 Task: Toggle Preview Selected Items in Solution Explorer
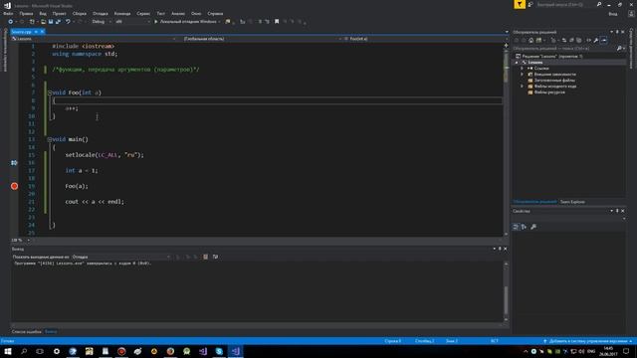pyautogui.click(x=604, y=40)
